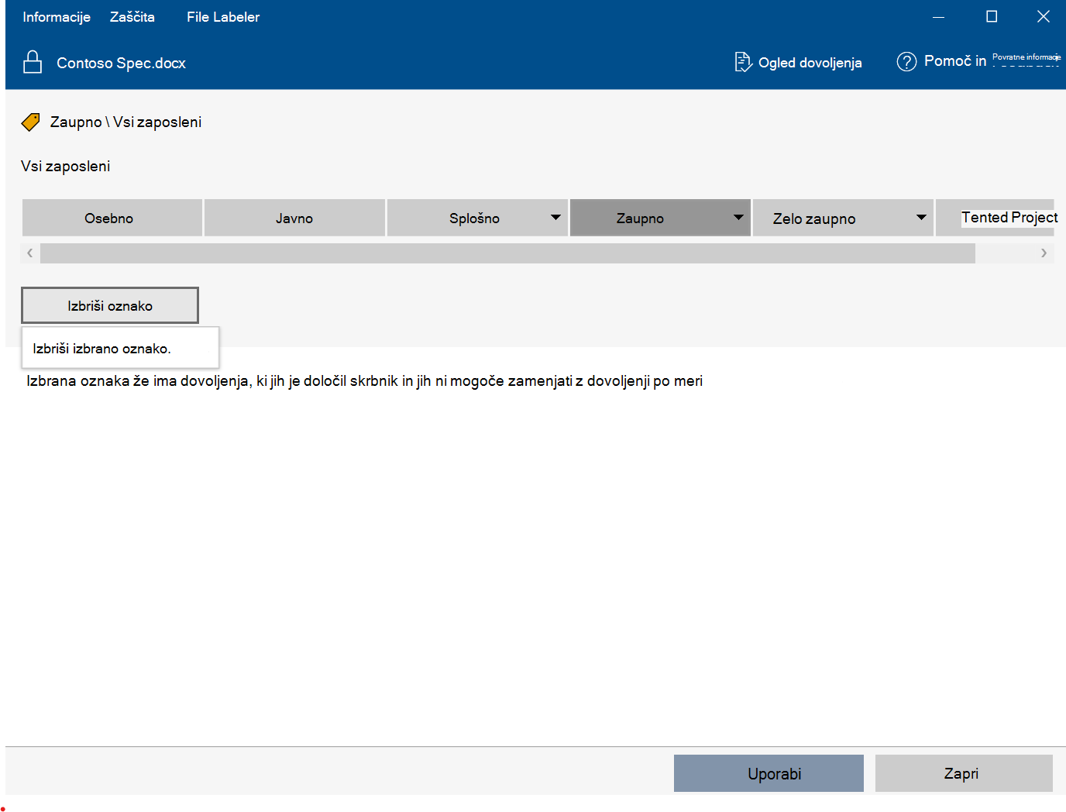
Task: Close the File Labeler window
Action: point(1044,17)
